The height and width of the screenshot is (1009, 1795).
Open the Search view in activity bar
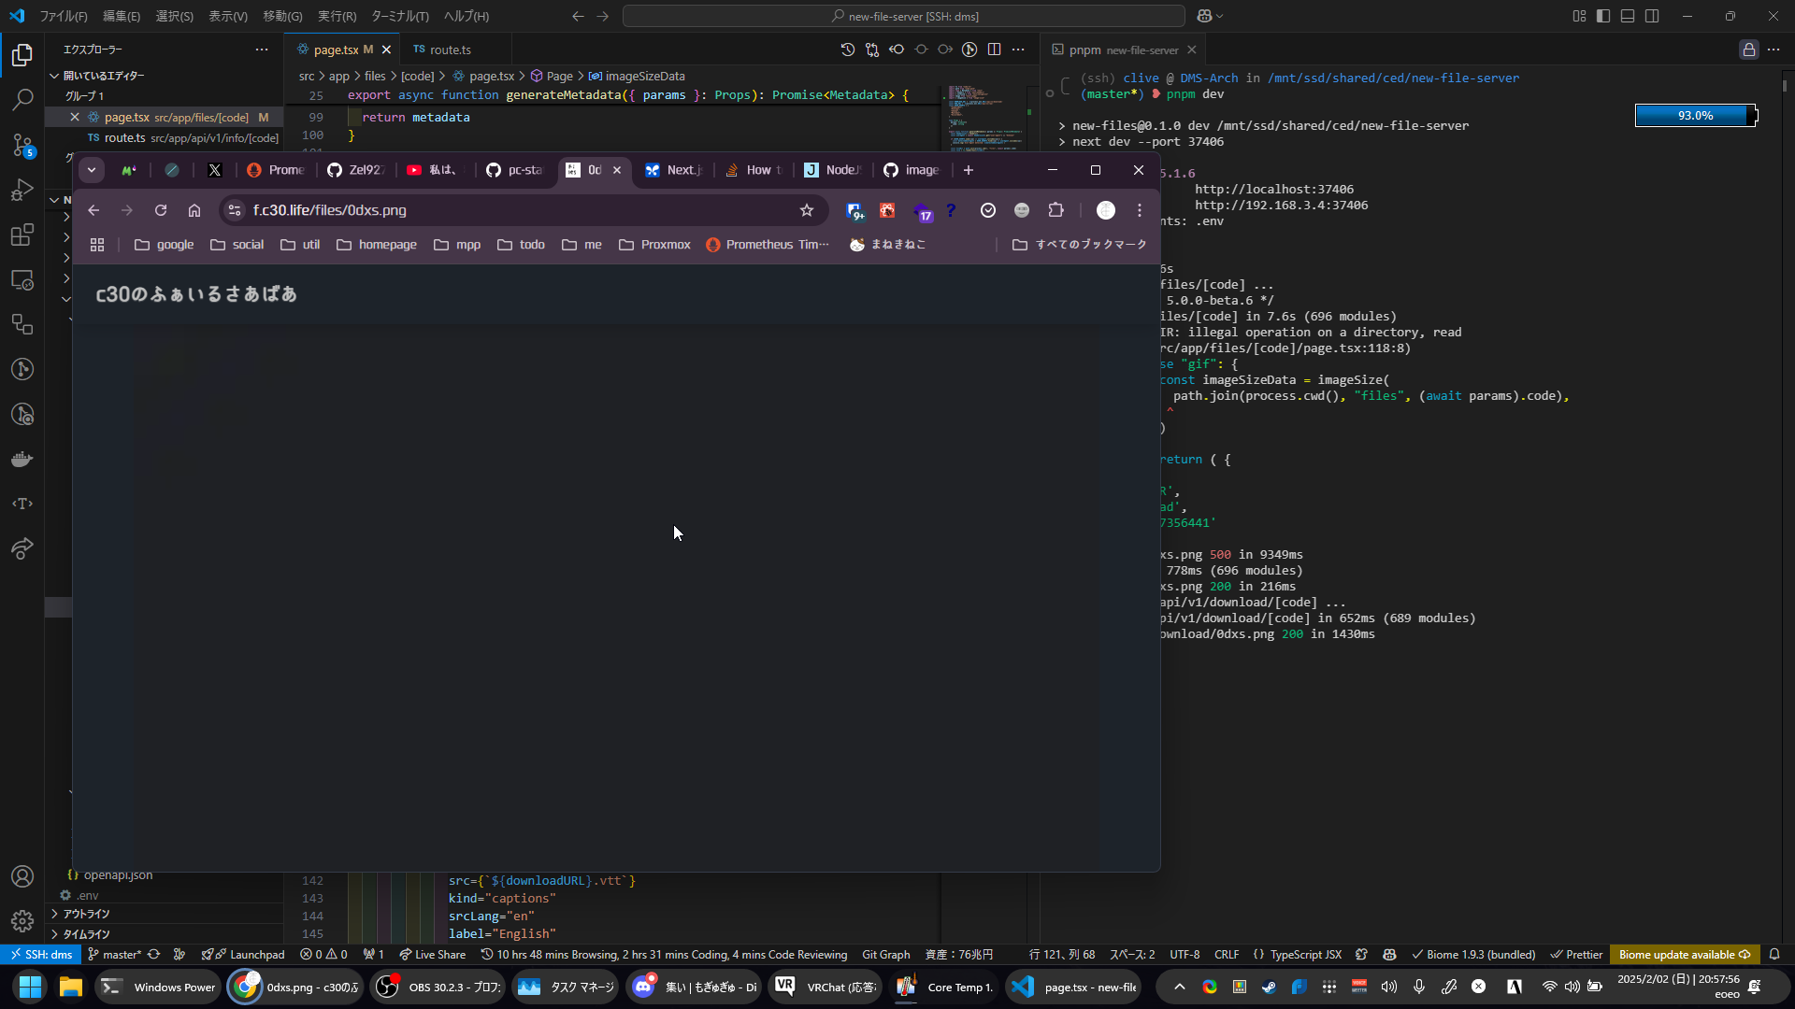tap(22, 99)
